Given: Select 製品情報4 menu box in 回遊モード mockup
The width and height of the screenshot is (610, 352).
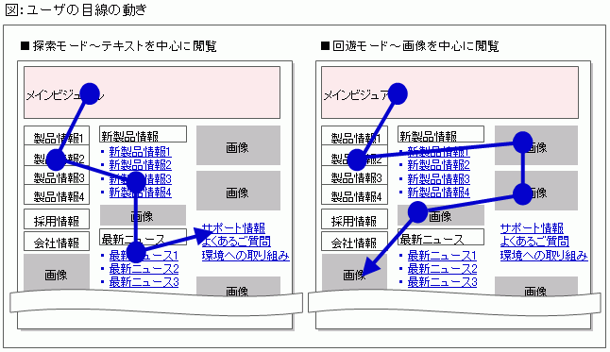Looking at the screenshot, I should point(354,194).
